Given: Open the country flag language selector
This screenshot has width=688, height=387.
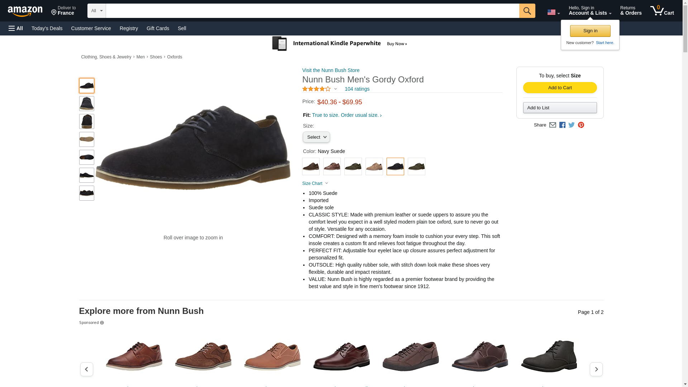Looking at the screenshot, I should pos(553,12).
